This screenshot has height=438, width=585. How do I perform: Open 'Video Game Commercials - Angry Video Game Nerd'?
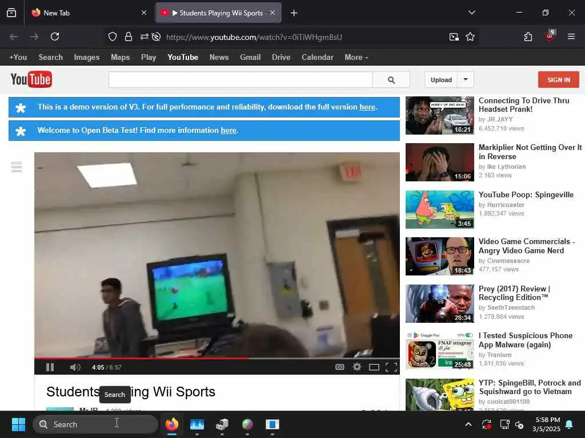(526, 246)
